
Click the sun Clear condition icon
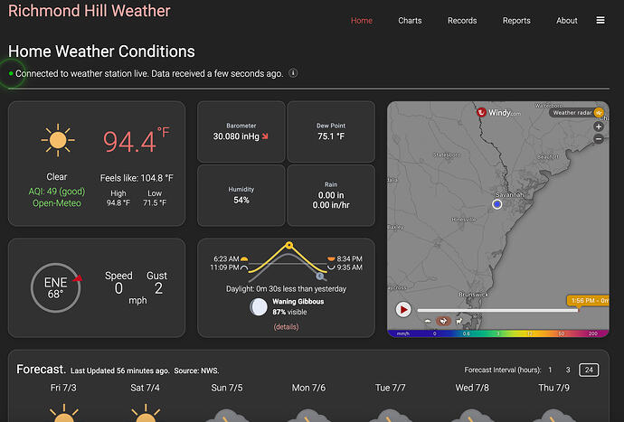[58, 140]
